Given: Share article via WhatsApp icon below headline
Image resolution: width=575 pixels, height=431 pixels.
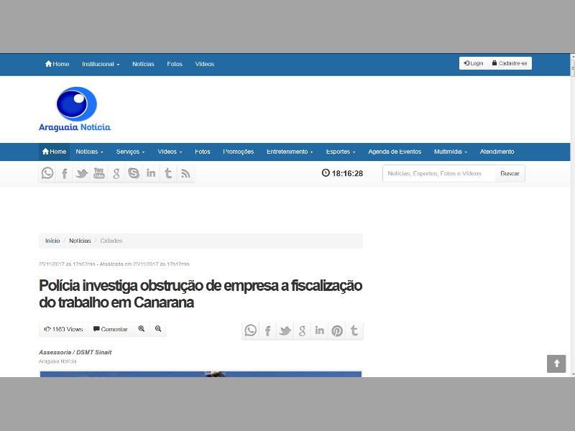Looking at the screenshot, I should (250, 330).
